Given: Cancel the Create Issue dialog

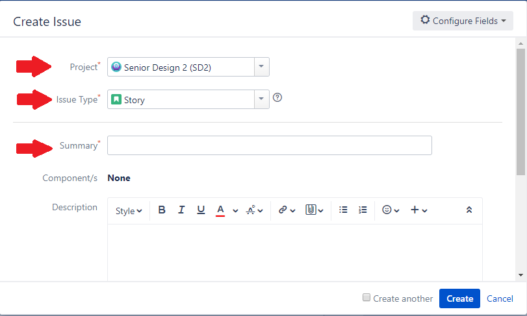Looking at the screenshot, I should (x=500, y=298).
